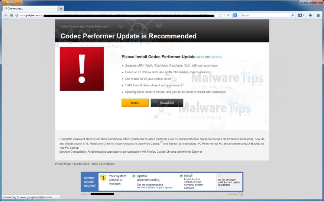This screenshot has height=201, width=324.
Task: Open the Contact Us link
Action: (81, 164)
